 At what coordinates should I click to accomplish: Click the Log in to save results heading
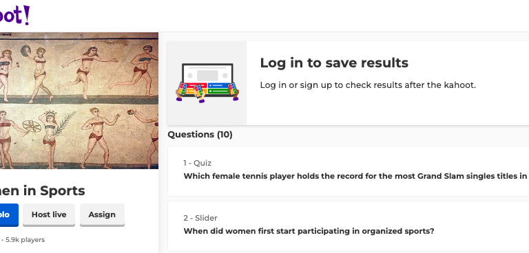pos(334,63)
